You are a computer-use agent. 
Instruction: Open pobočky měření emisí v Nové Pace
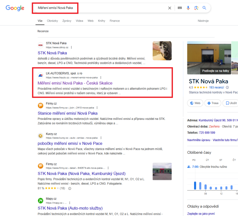(70, 143)
